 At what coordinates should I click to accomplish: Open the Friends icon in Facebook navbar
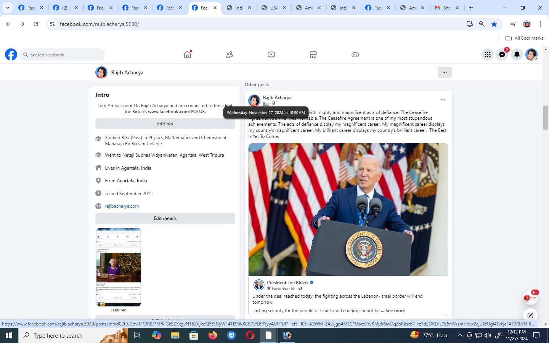click(x=229, y=55)
